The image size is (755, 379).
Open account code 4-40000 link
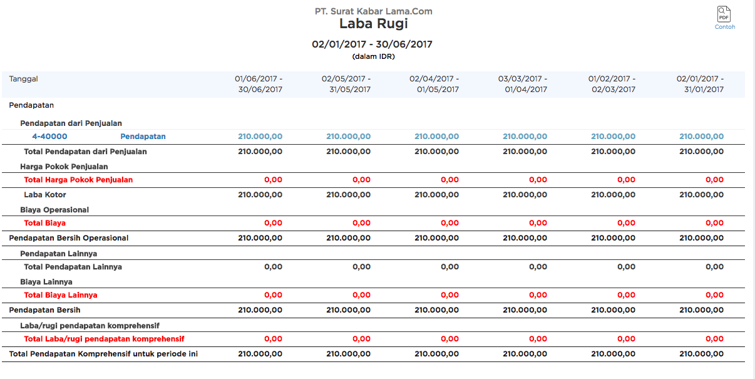point(49,137)
